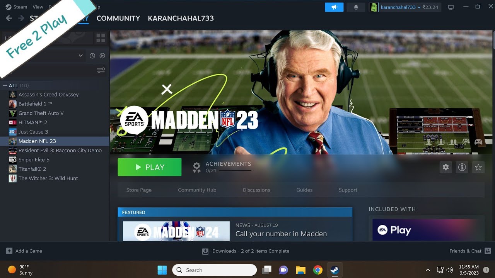
Task: Go to the COMMUNITY tab
Action: pos(118,18)
